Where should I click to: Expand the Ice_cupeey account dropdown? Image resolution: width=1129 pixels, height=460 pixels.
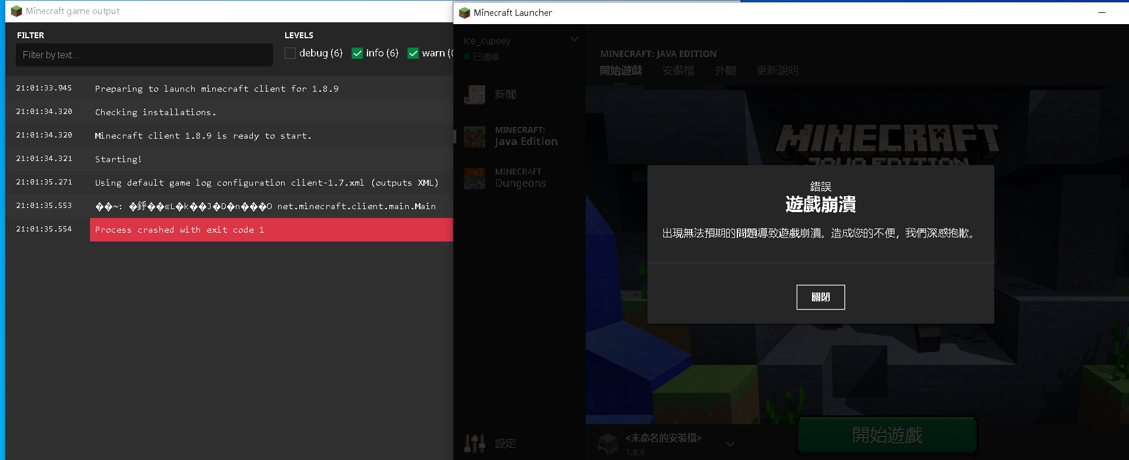click(x=574, y=40)
